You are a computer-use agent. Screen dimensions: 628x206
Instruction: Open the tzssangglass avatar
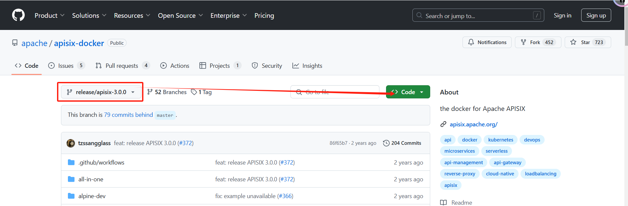coord(71,143)
